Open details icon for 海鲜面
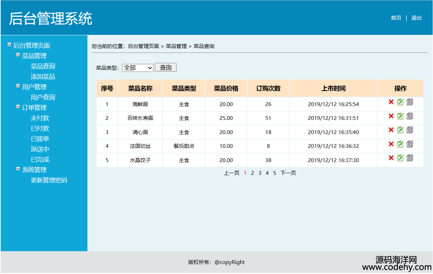 (410, 102)
